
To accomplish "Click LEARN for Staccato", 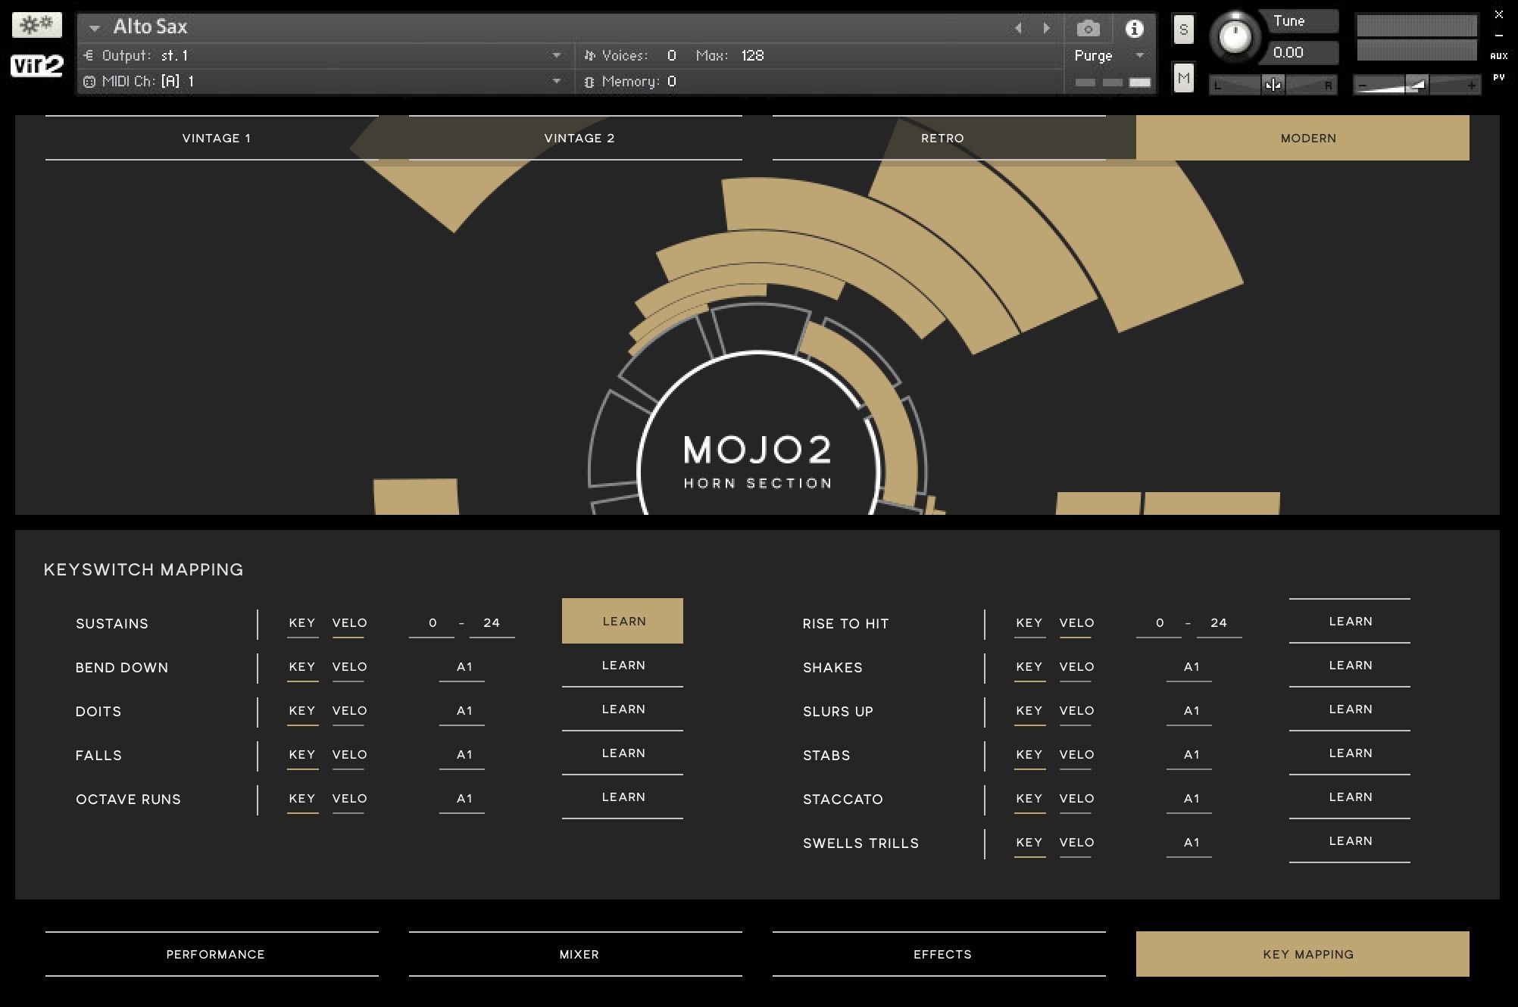I will point(1350,797).
